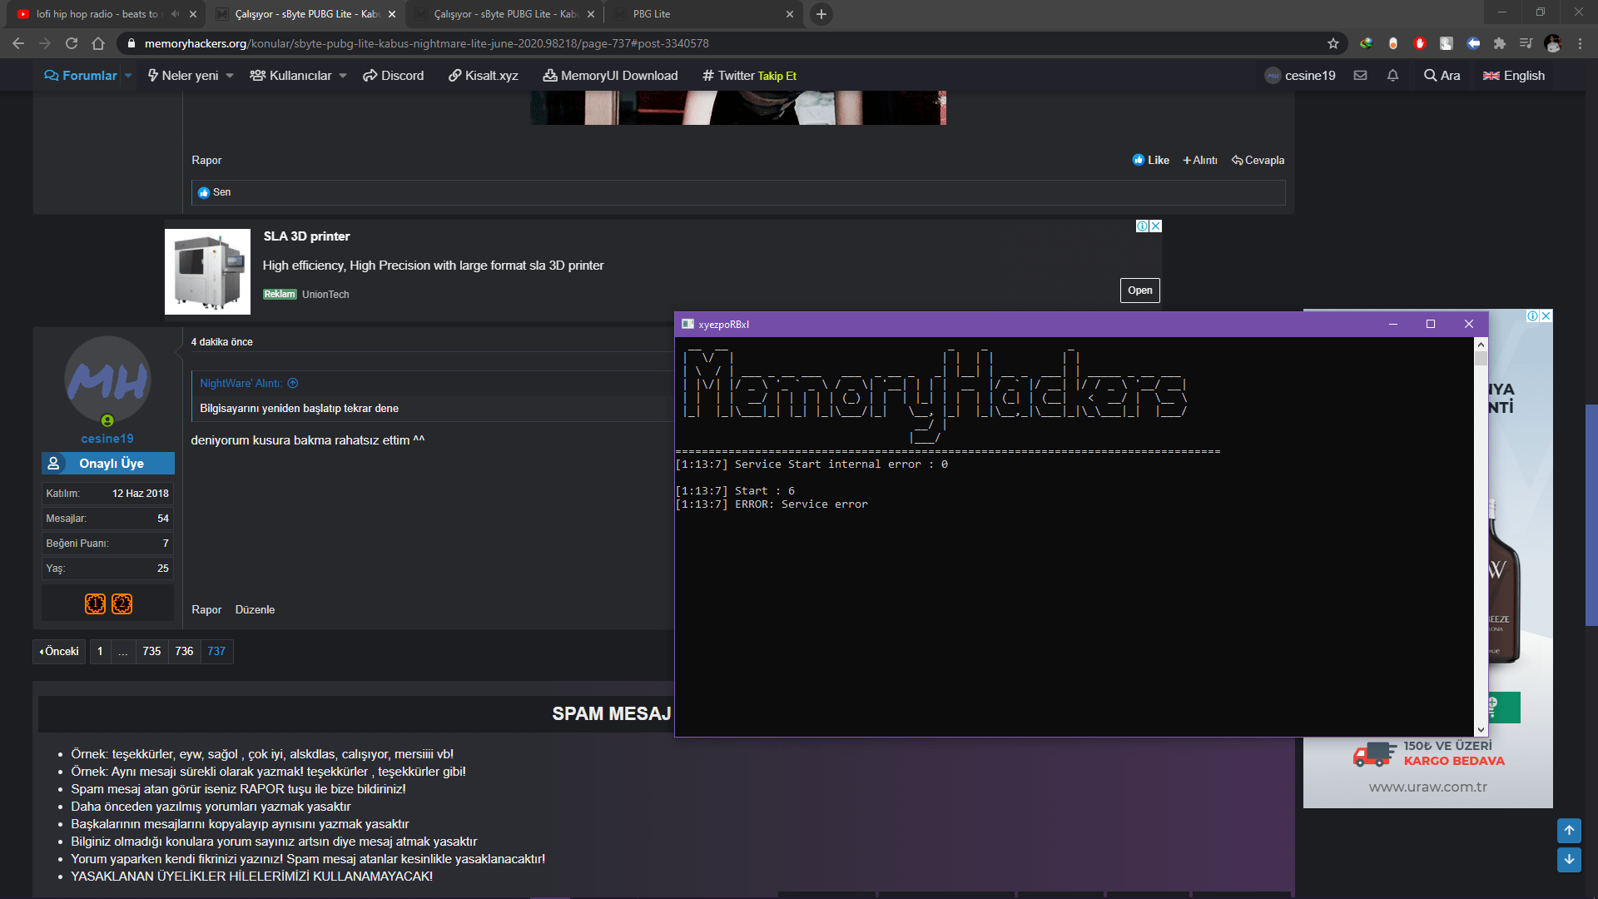Screen dimensions: 1598x899
Task: Open the browser home page
Action: tap(98, 43)
